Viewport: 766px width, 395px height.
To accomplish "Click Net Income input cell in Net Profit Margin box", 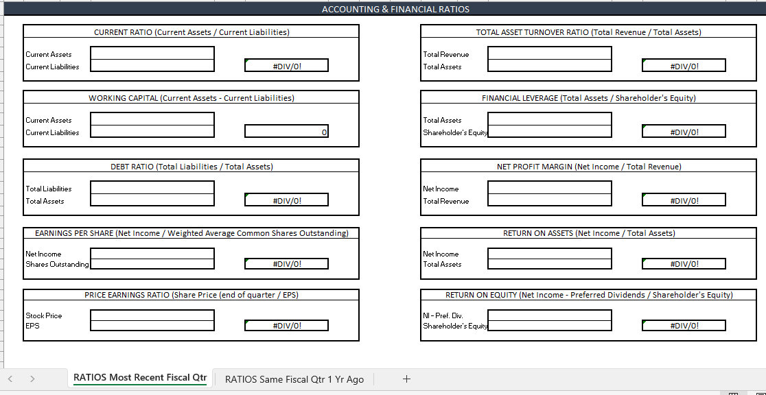I will (550, 187).
